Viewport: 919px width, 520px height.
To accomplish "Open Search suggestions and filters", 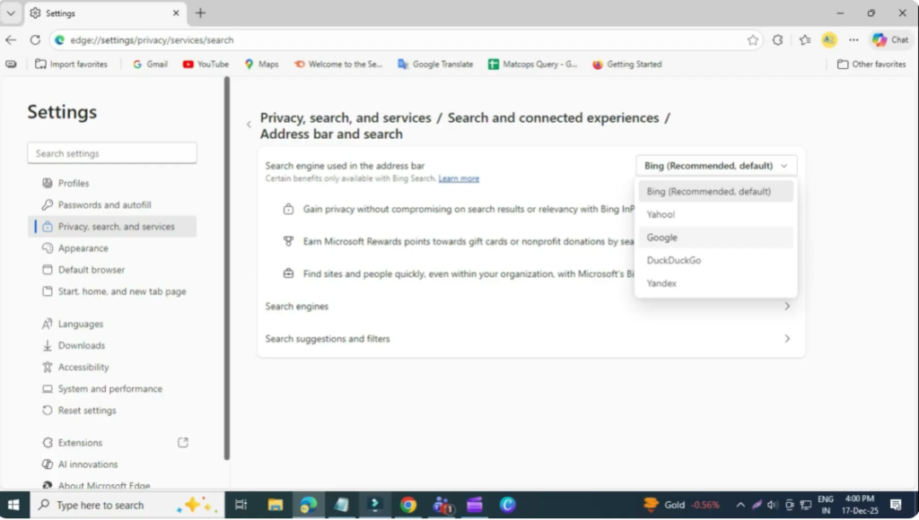I will [530, 338].
